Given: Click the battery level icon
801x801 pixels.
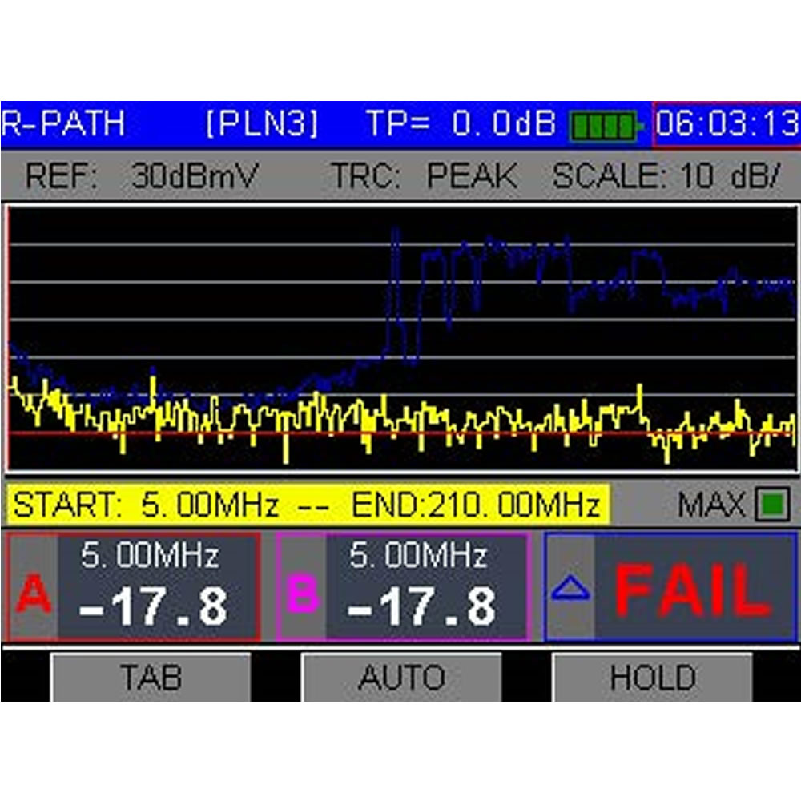Looking at the screenshot, I should tap(606, 125).
